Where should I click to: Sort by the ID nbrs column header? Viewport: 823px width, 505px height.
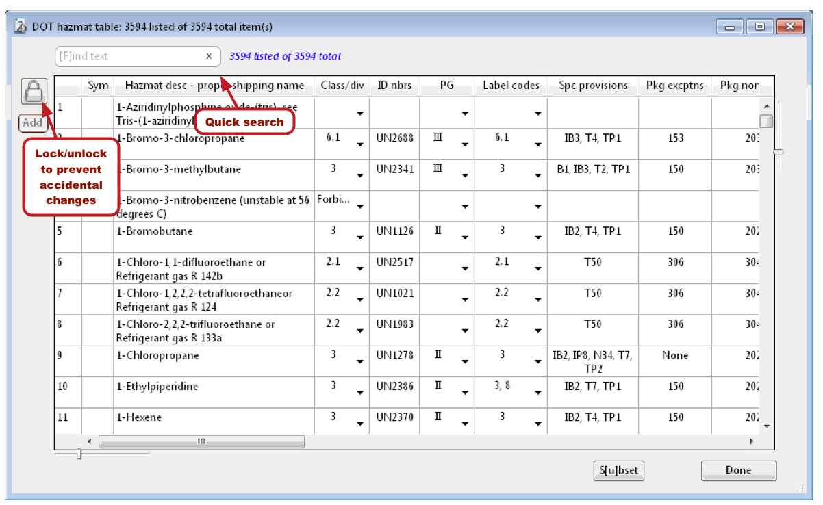pos(395,86)
